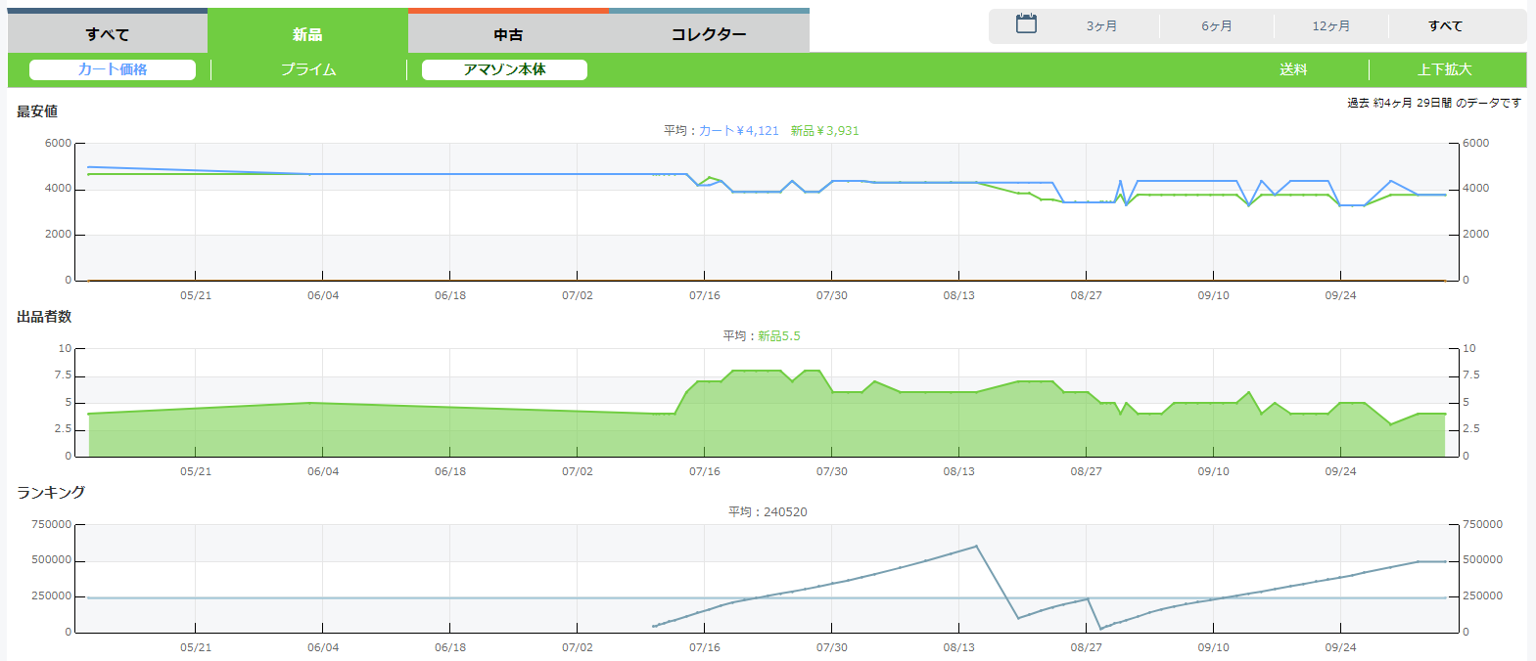
Task: Select the 新品 tab
Action: click(x=307, y=34)
